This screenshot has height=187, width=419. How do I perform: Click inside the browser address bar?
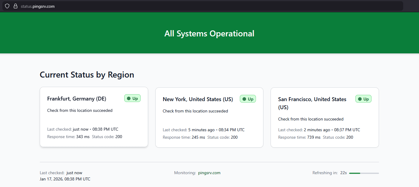(119, 6)
